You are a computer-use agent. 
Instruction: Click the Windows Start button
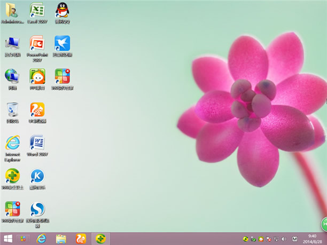point(8,239)
